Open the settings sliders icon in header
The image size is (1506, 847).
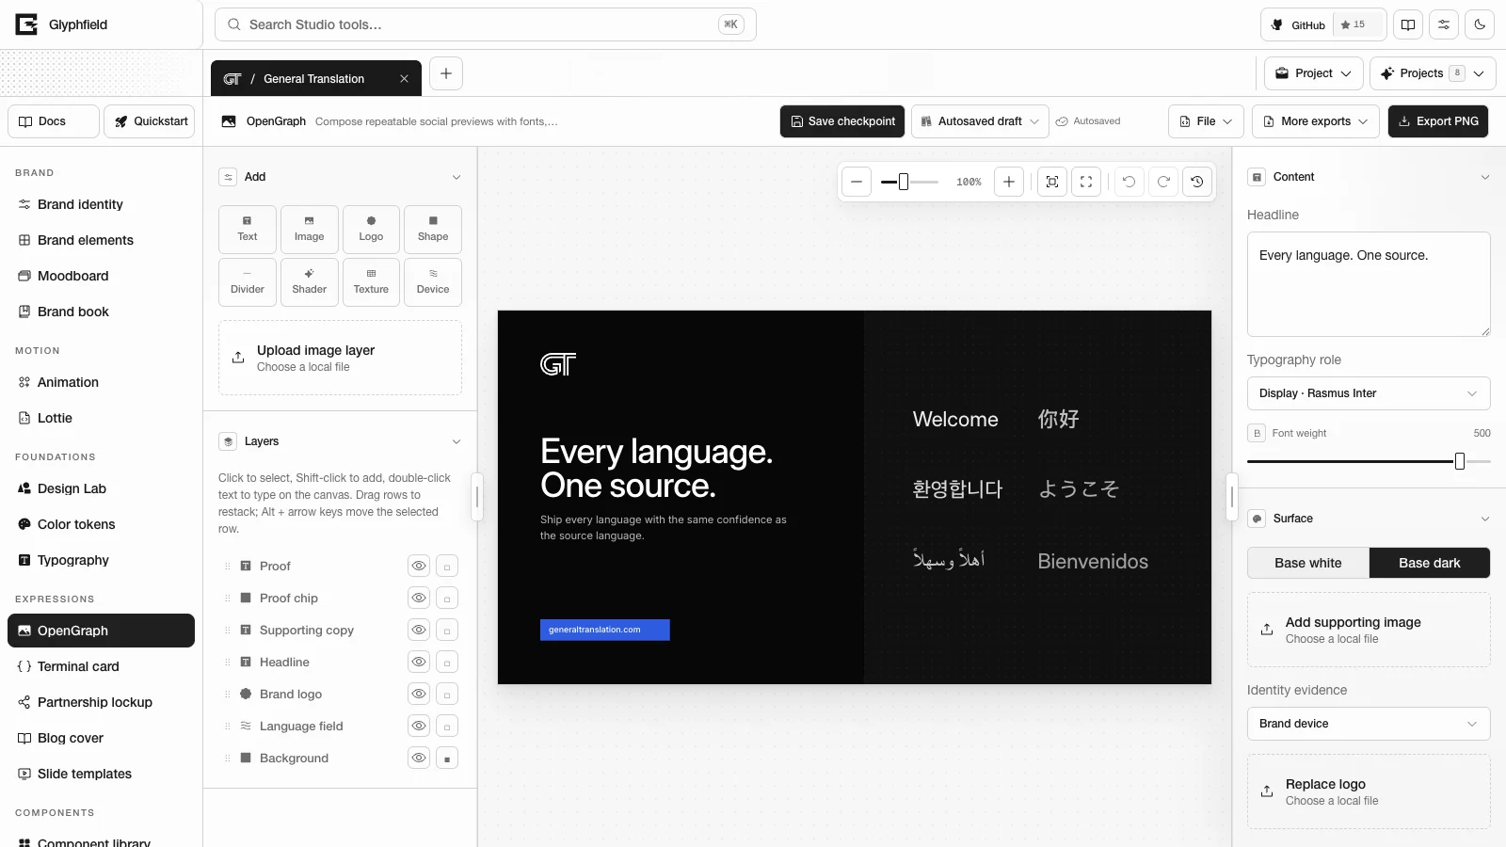1444,24
